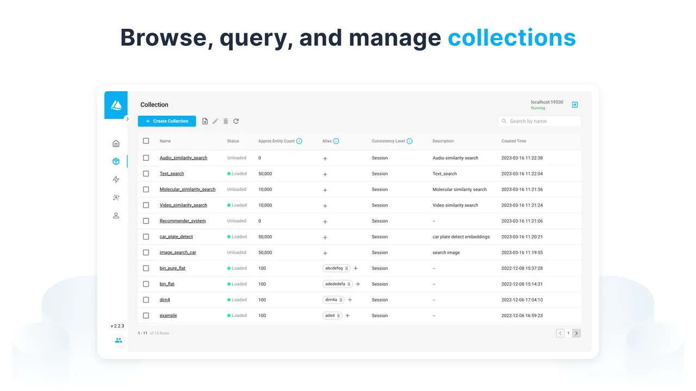Screen dimensions: 696x391
Task: Click info icon beside Approx Entity Count
Action: 300,141
